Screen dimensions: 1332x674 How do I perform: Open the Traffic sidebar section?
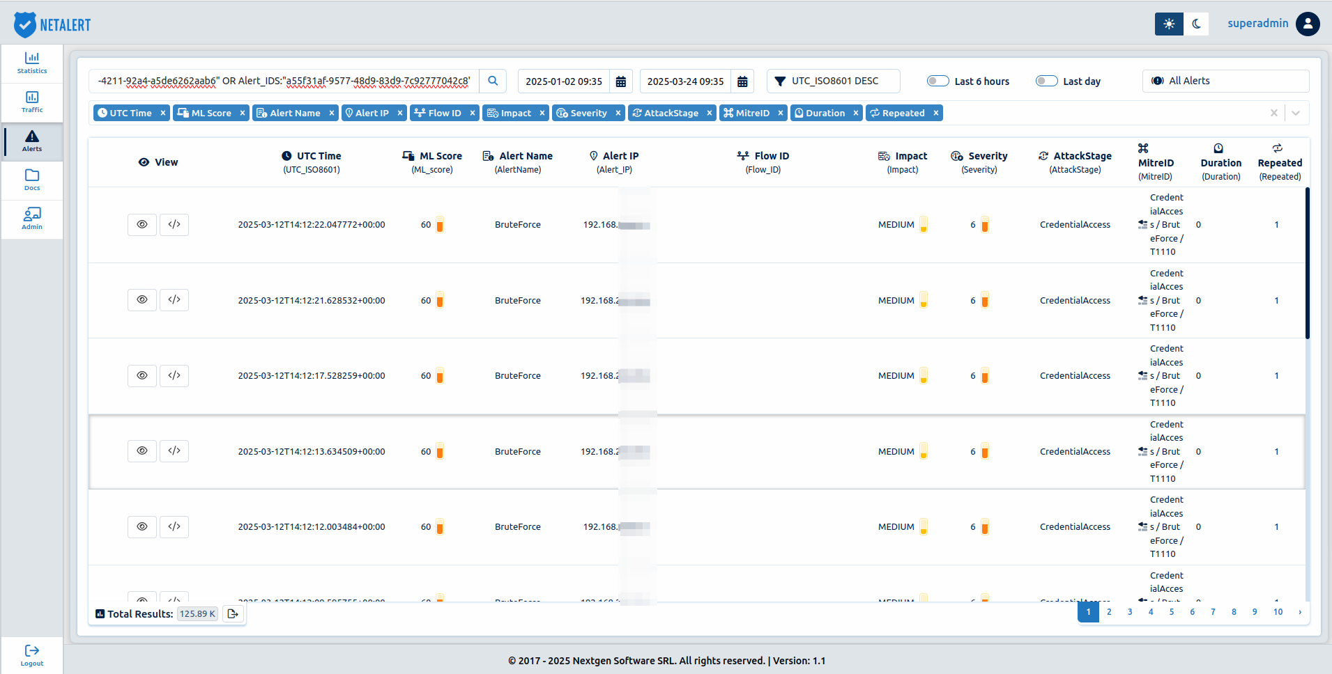click(32, 102)
